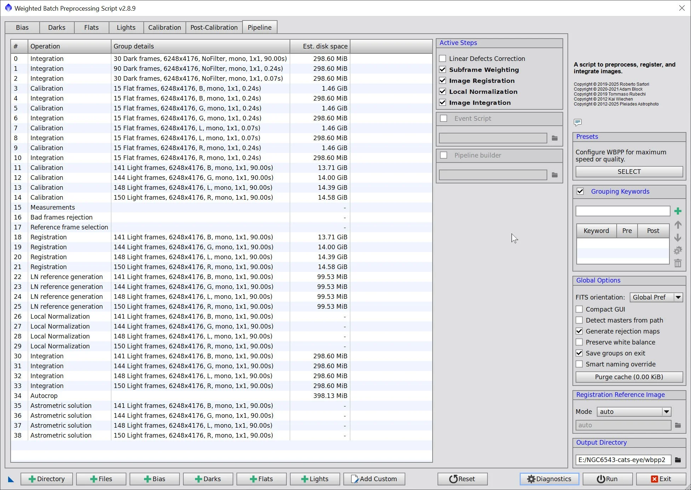Browse for output directory folder icon
691x490 pixels.
tap(678, 460)
